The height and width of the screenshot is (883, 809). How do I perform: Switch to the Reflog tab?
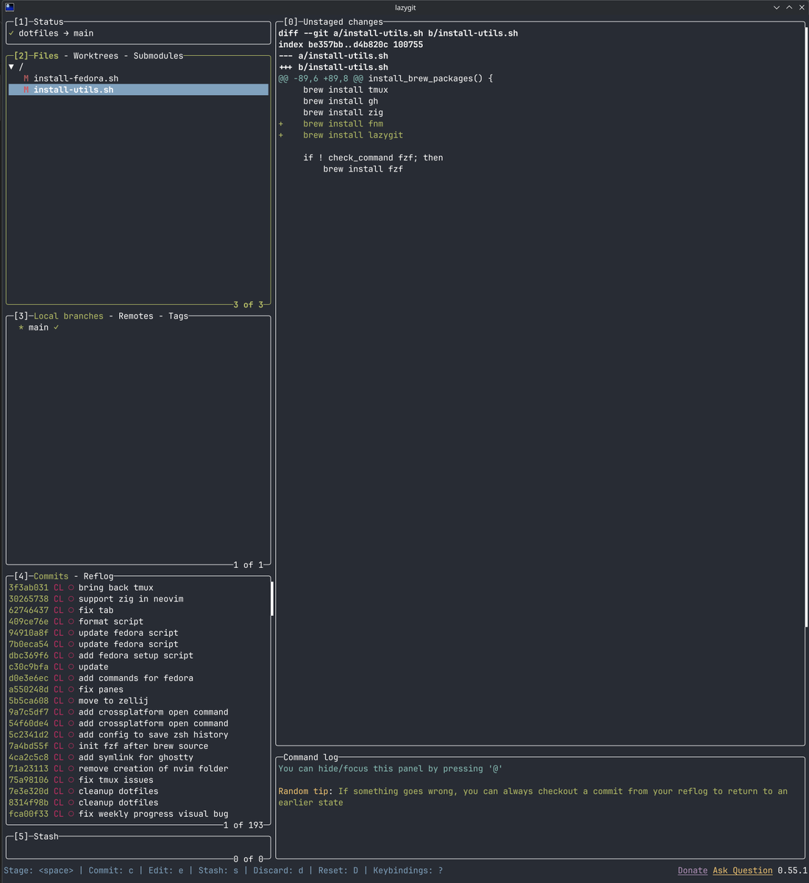pyautogui.click(x=99, y=577)
